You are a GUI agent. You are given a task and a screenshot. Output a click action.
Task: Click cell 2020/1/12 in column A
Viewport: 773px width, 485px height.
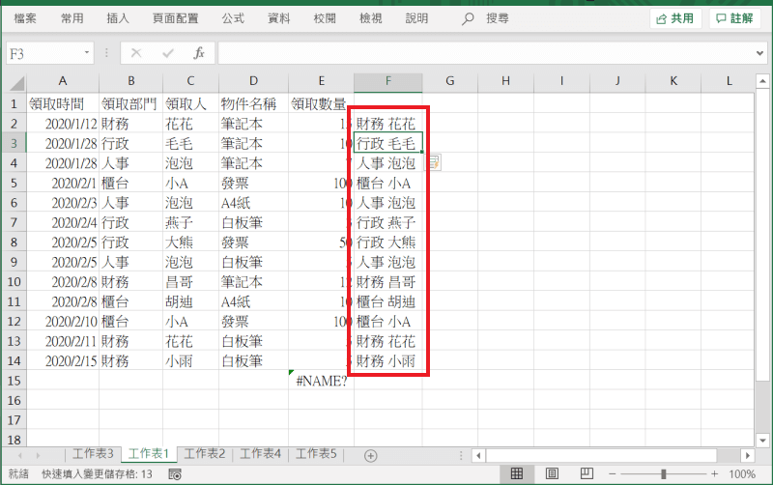[63, 124]
